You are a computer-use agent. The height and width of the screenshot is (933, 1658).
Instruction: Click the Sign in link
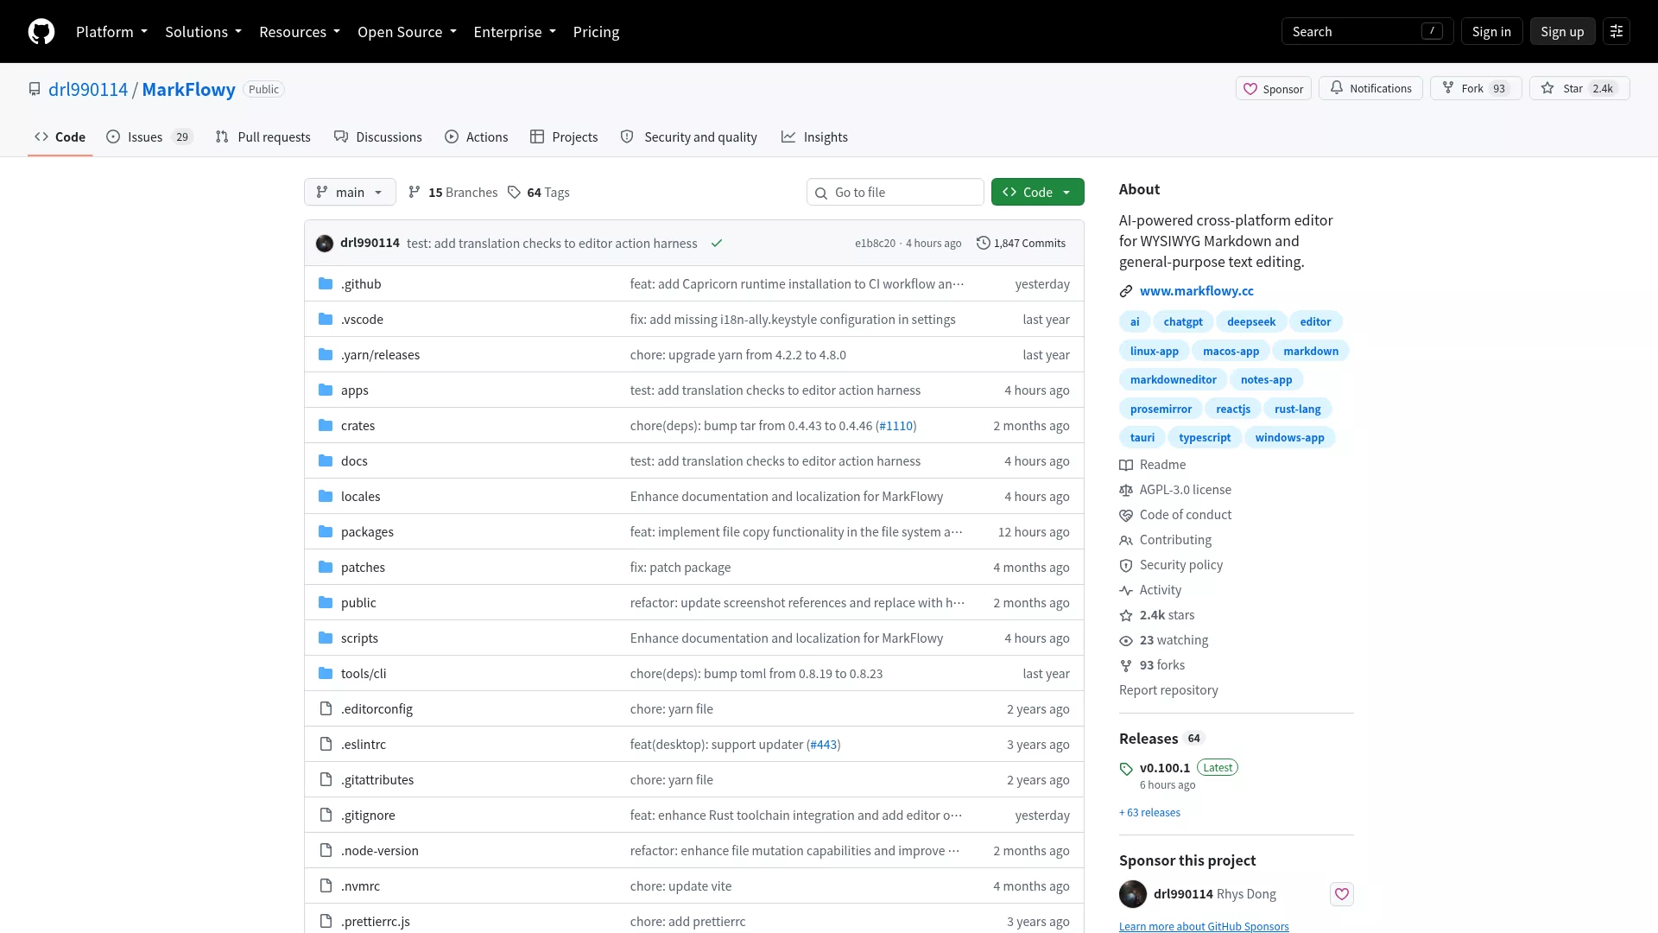pyautogui.click(x=1491, y=32)
